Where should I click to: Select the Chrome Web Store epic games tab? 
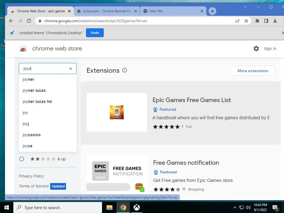40,11
